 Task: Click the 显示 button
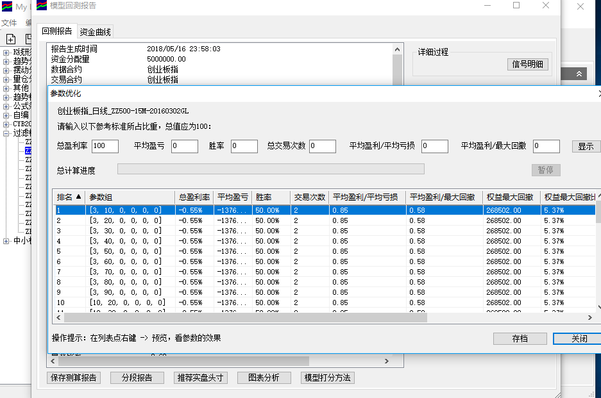click(x=586, y=146)
